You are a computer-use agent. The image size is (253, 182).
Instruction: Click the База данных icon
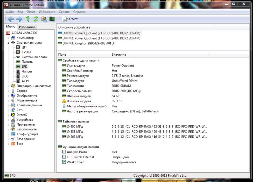(x=13, y=139)
